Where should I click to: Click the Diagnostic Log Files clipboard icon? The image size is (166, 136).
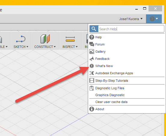tap(92, 88)
